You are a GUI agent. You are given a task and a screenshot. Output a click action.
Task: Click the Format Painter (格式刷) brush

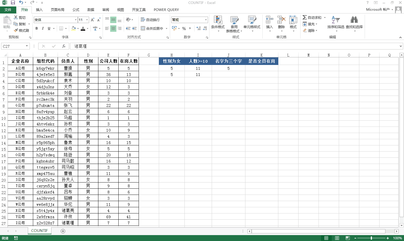pos(22,30)
